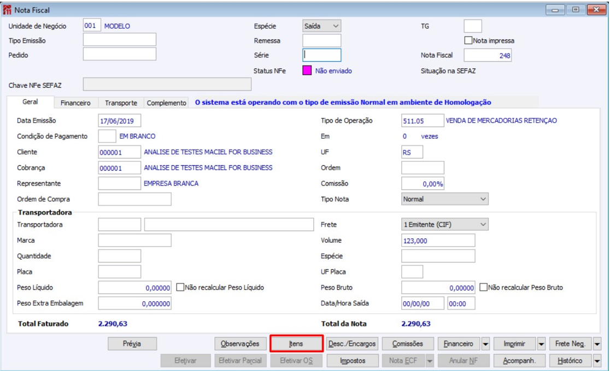Expand the Frete Neg. dropdown arrow

point(597,344)
